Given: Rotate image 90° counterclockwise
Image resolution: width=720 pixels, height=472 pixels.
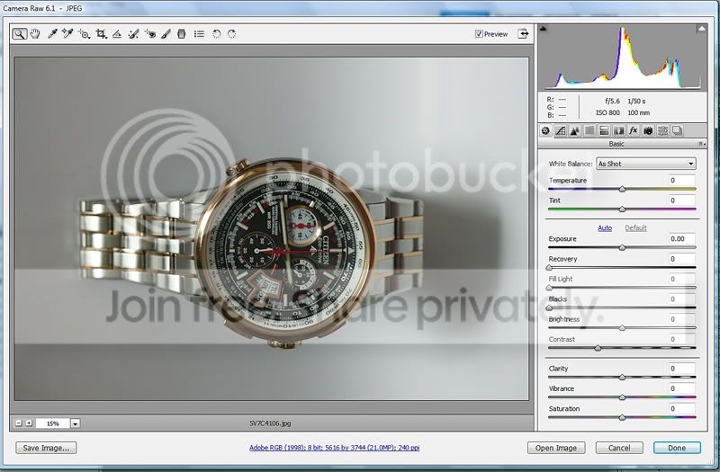Looking at the screenshot, I should click(216, 34).
